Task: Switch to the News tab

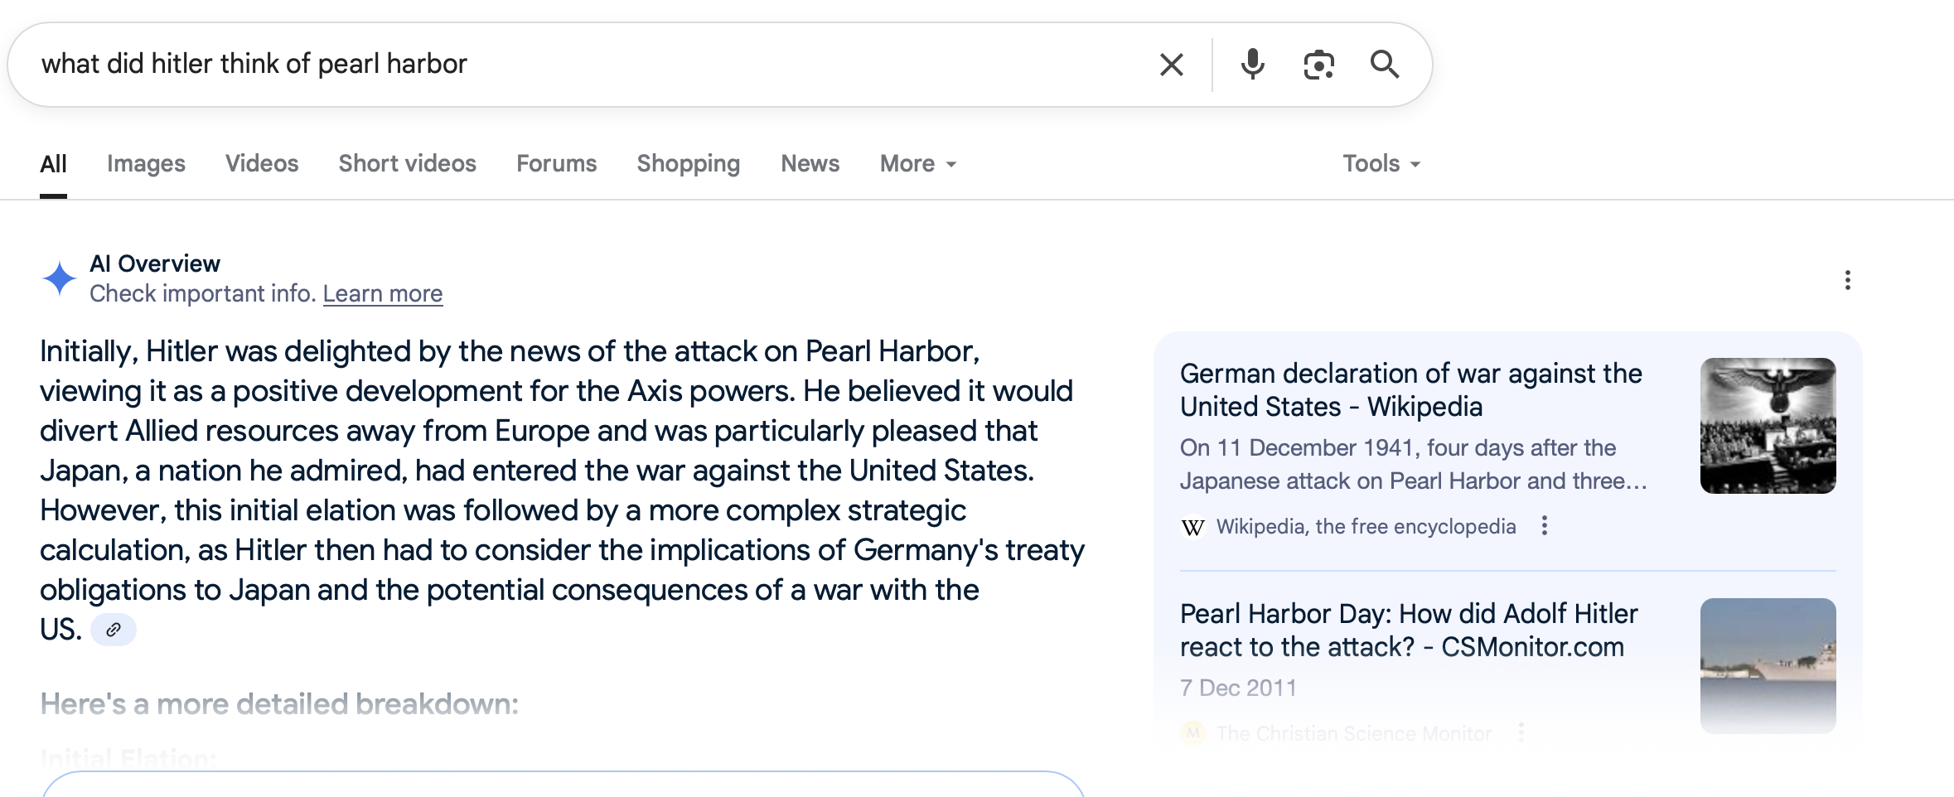Action: (810, 164)
